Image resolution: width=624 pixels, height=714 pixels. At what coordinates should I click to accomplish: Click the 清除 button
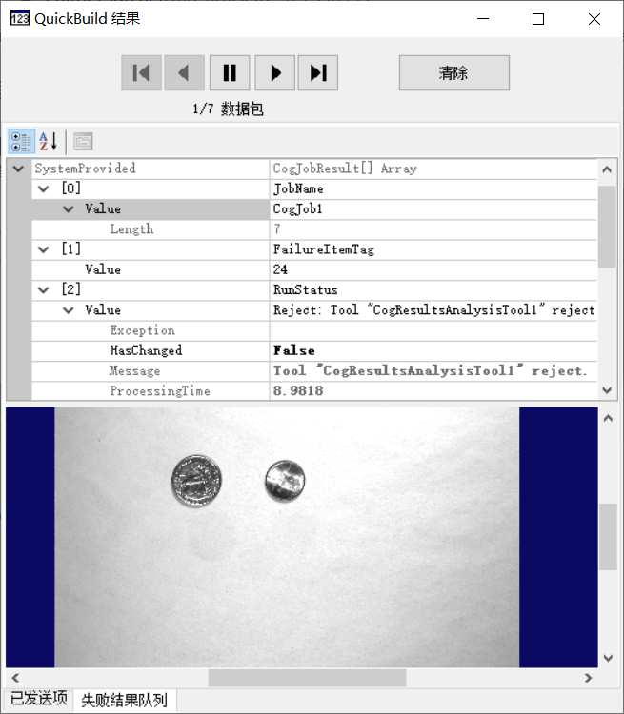click(454, 73)
